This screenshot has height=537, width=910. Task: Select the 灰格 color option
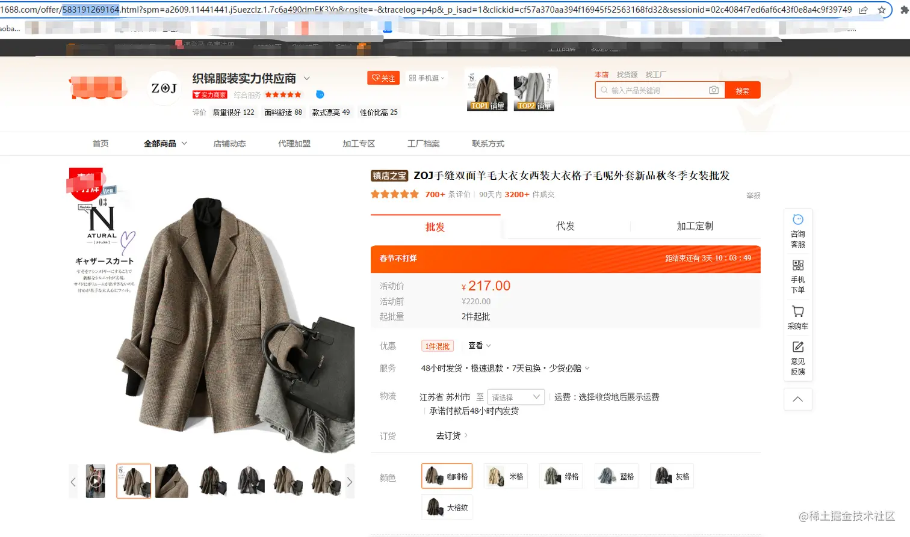pyautogui.click(x=672, y=476)
